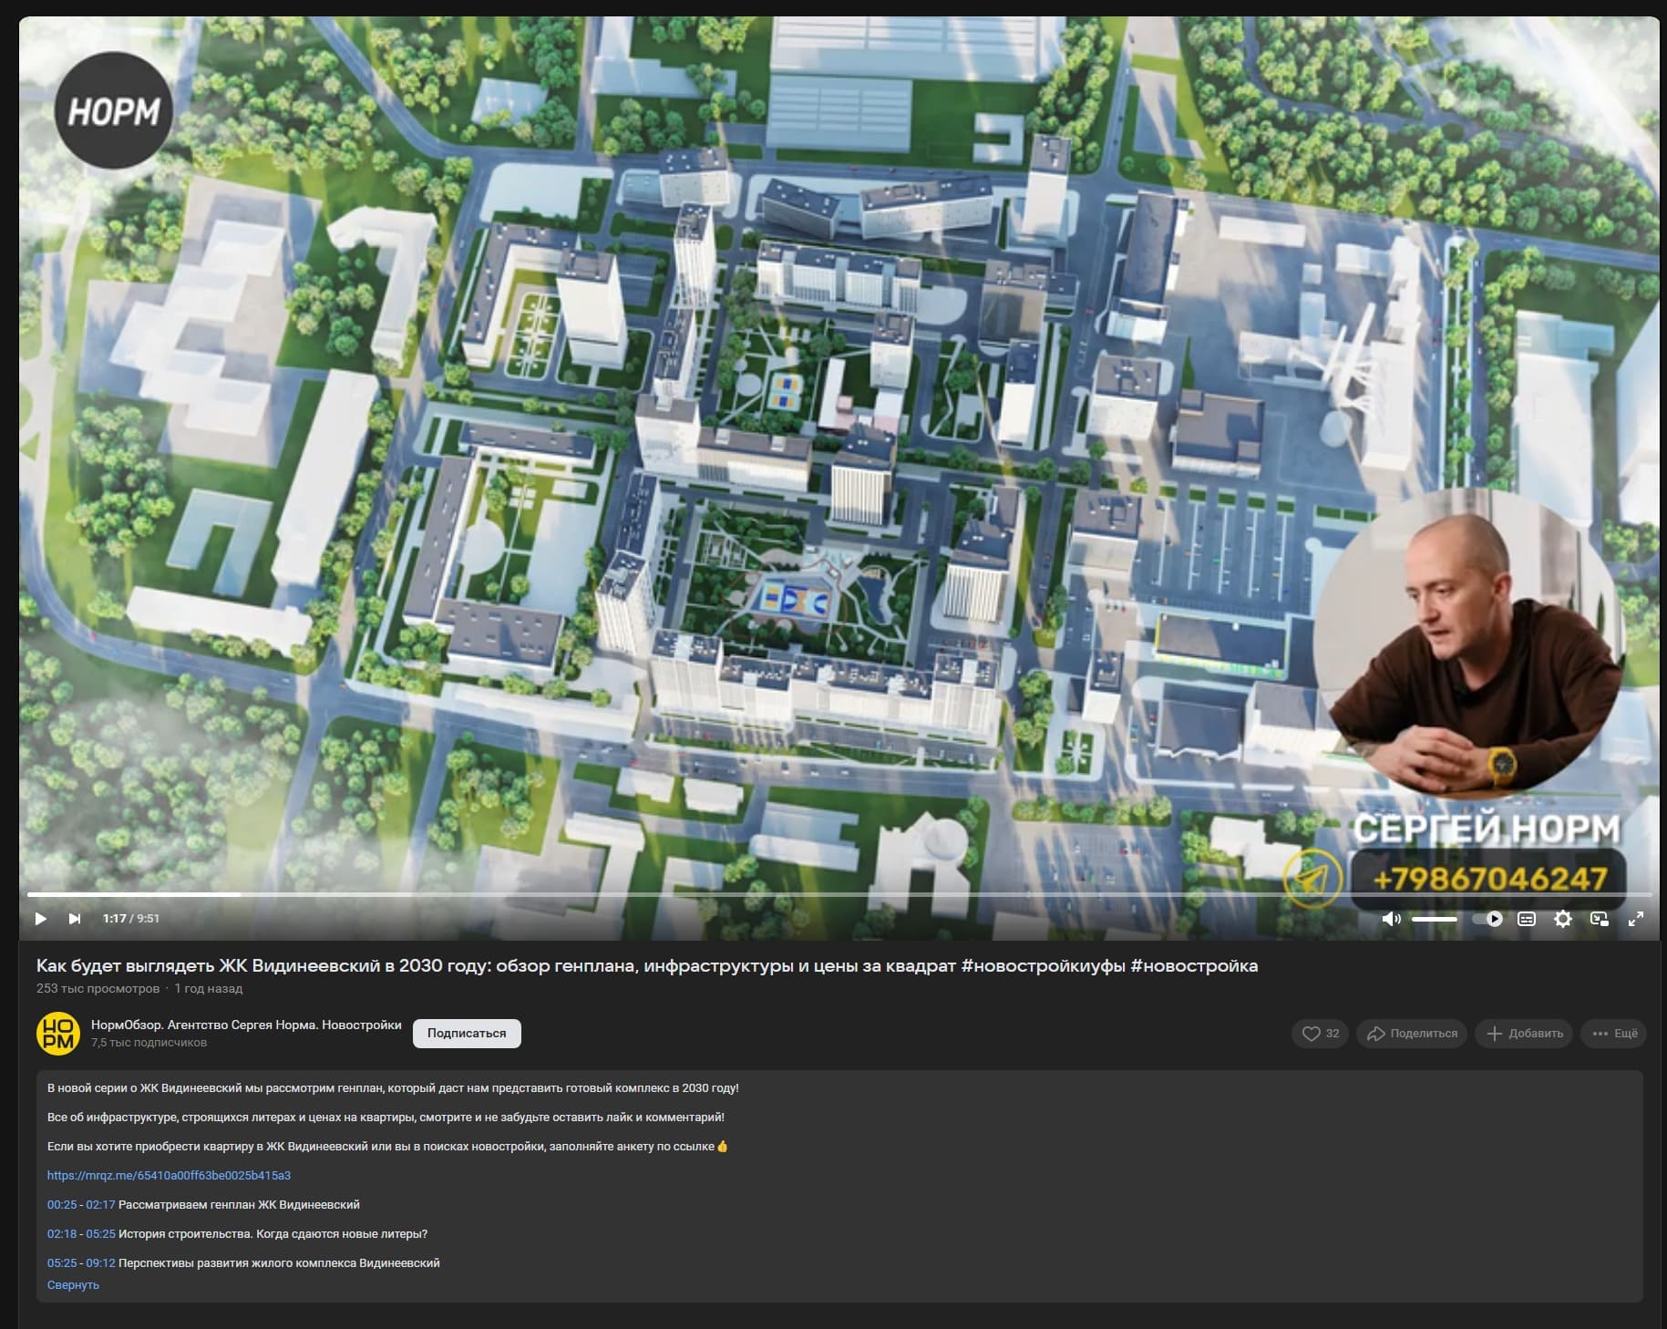Mute the video with the speaker icon

1391,919
